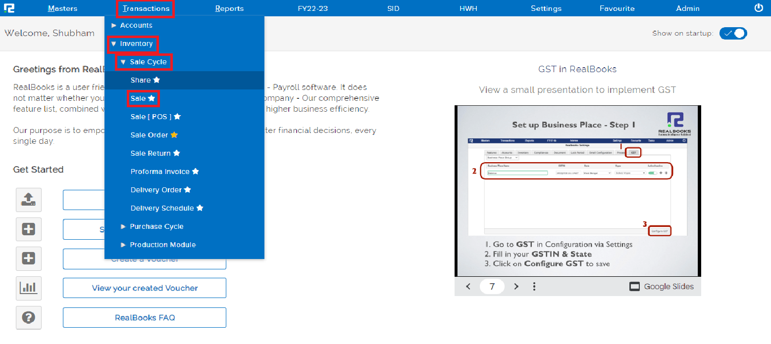771x344 pixels.
Task: Click the next slide arrow
Action: pos(516,286)
